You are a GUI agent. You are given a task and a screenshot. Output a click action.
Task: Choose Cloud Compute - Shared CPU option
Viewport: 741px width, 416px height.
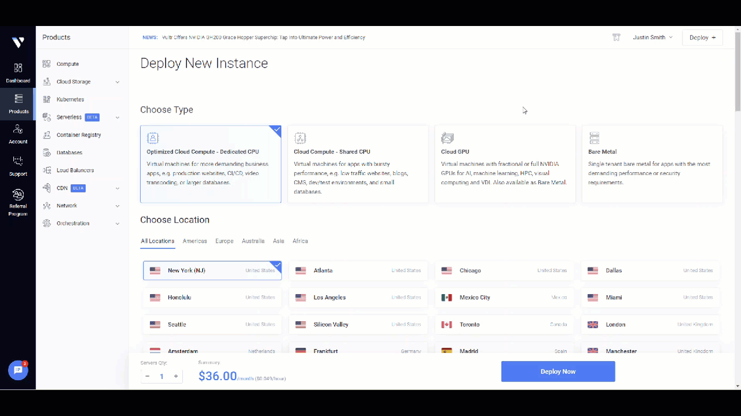358,164
